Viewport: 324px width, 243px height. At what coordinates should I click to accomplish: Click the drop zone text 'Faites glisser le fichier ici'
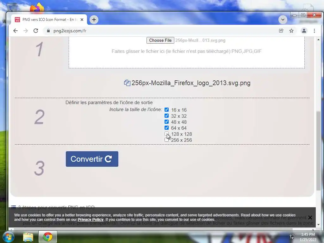pyautogui.click(x=138, y=51)
